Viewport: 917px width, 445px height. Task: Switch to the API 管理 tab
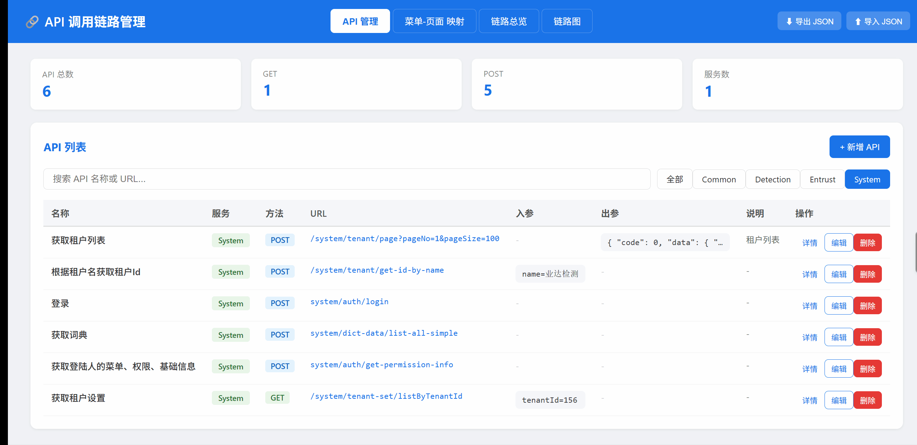point(360,21)
